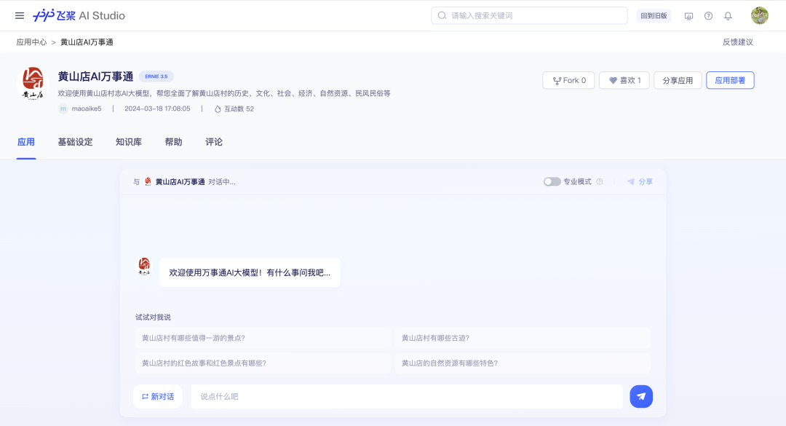Open the 知识库 tab
Screen dimensions: 786x426
tap(129, 142)
